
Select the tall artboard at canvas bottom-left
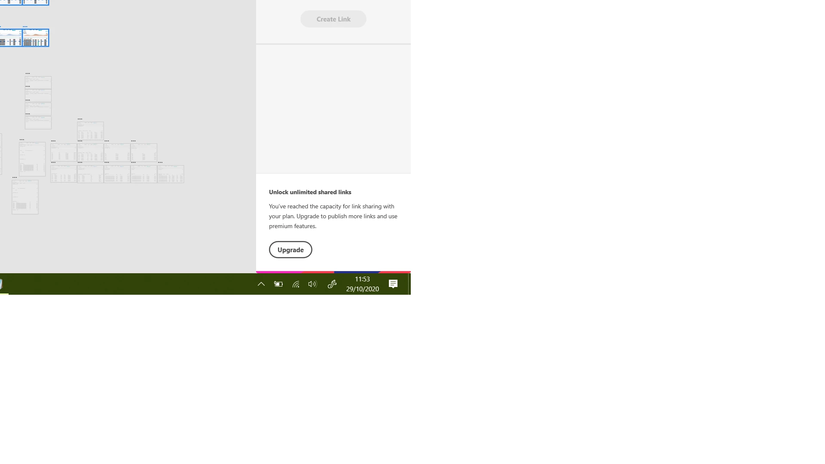point(25,197)
